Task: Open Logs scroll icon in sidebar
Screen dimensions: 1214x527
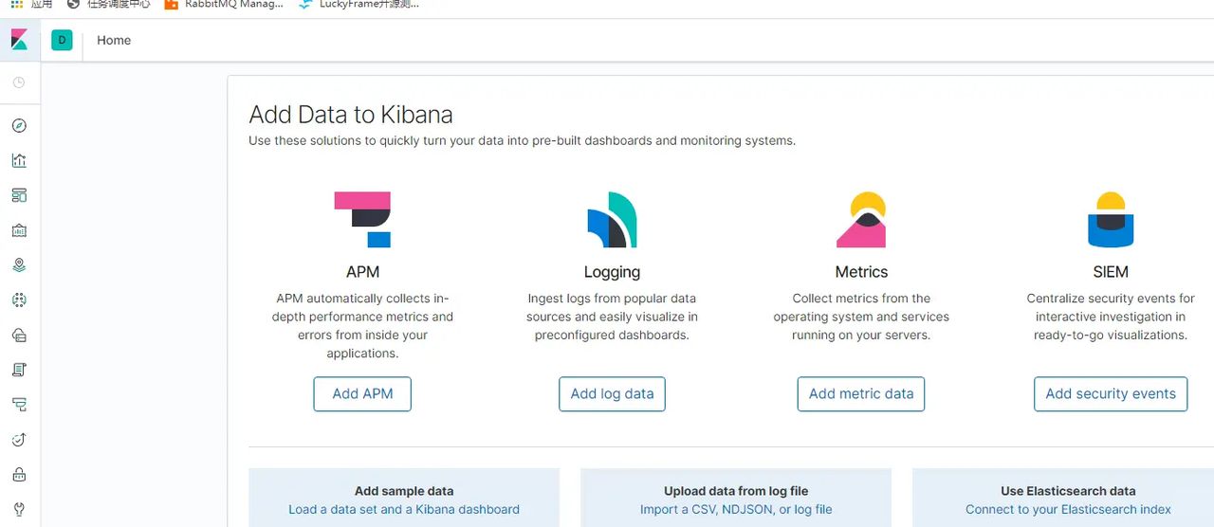Action: click(19, 370)
